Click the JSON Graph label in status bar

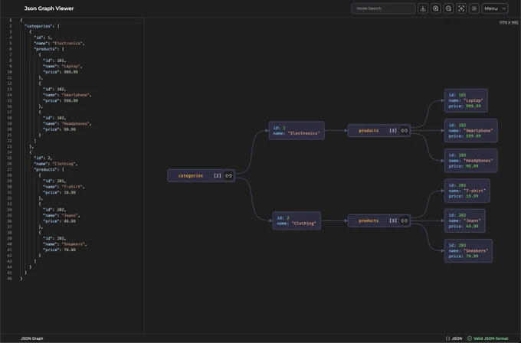32,338
